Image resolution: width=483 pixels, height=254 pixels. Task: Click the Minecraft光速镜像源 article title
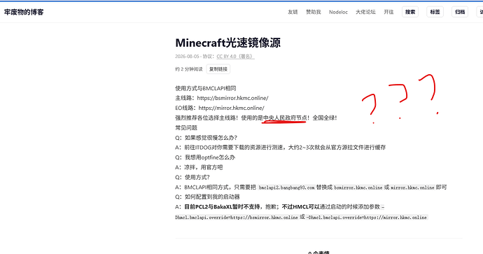point(228,43)
